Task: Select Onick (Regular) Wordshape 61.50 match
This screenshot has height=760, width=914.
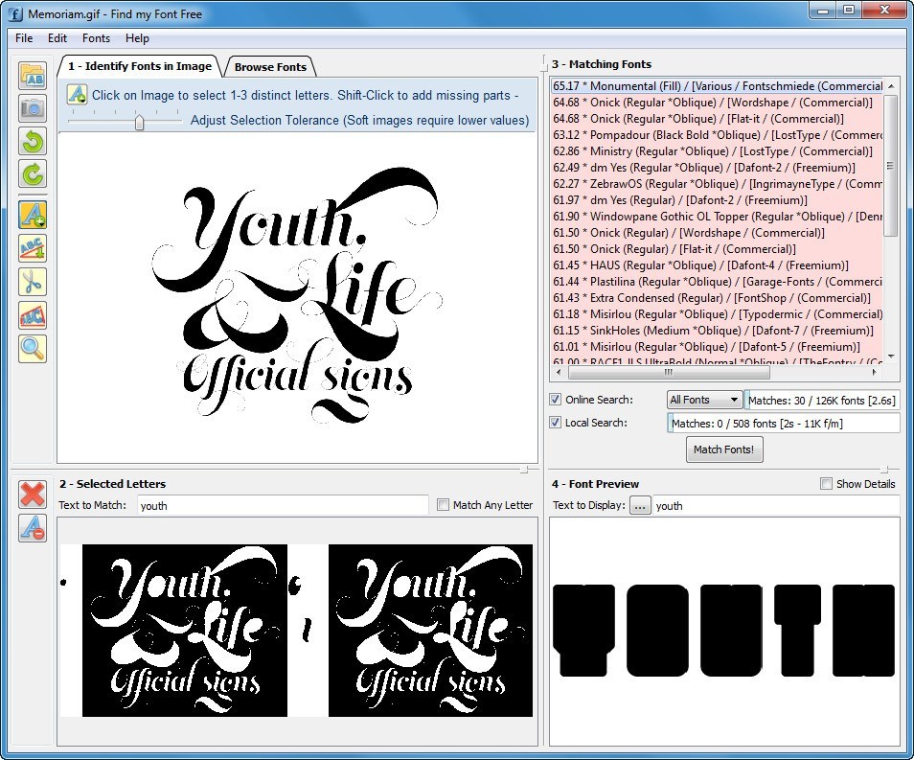Action: pos(717,233)
